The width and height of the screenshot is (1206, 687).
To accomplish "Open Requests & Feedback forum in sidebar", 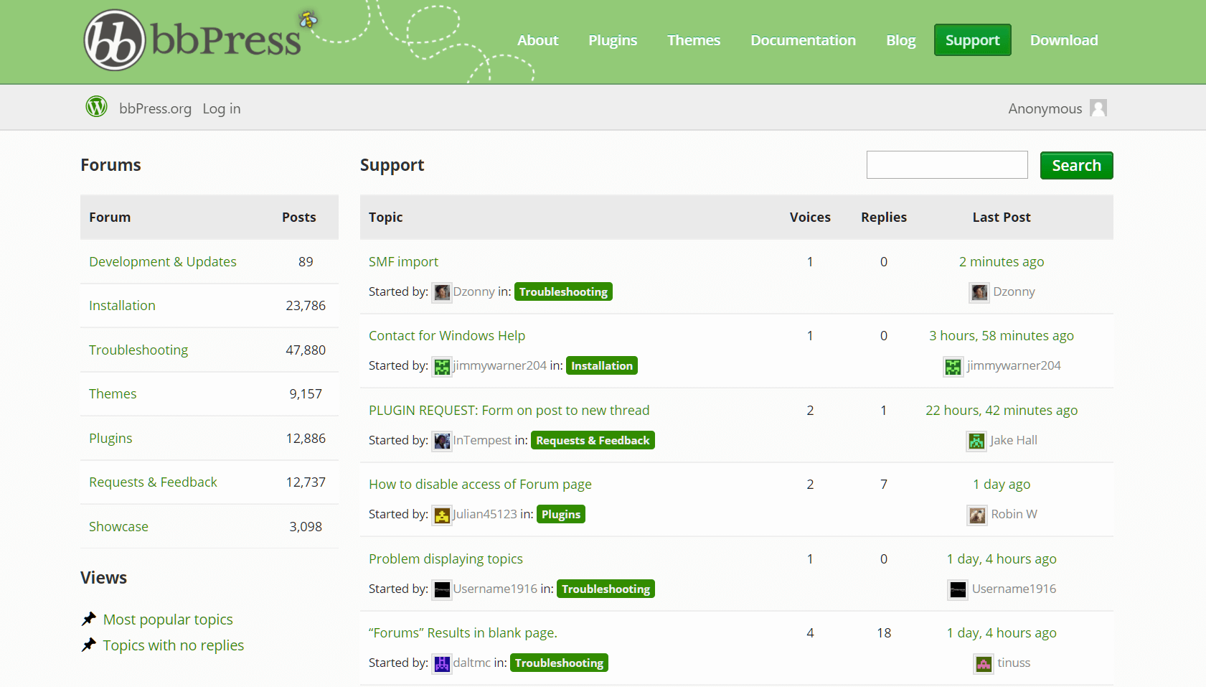I will click(153, 482).
